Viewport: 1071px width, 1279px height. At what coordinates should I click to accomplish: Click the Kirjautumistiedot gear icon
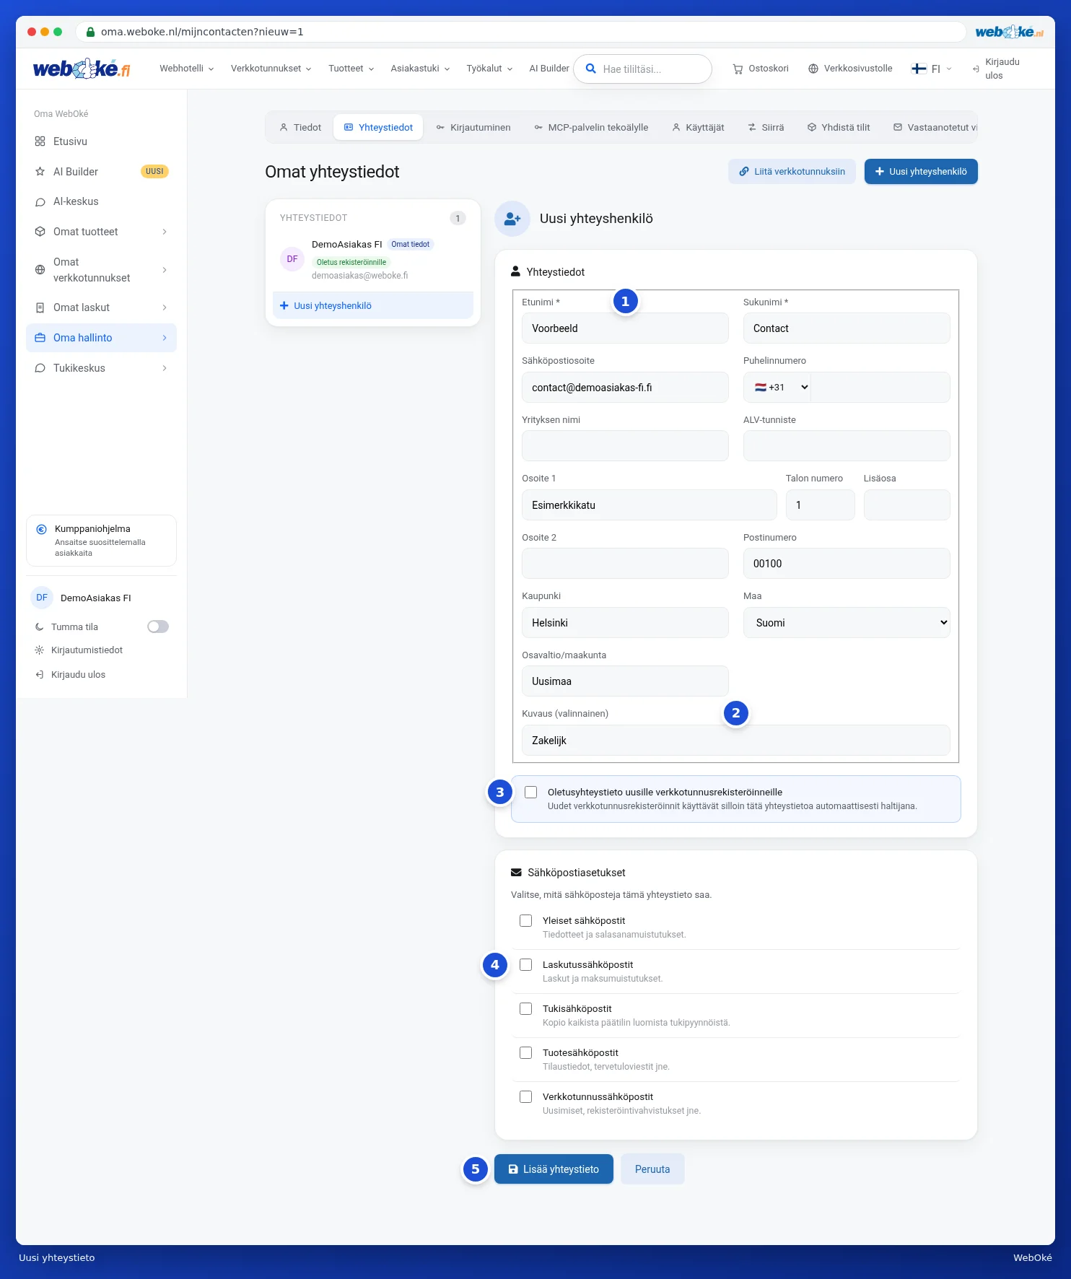point(39,650)
